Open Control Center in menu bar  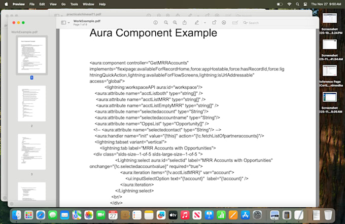point(305,4)
